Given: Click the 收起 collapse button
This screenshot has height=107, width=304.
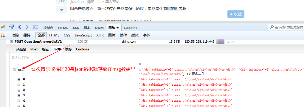Looking at the screenshot, I should click(236, 14).
